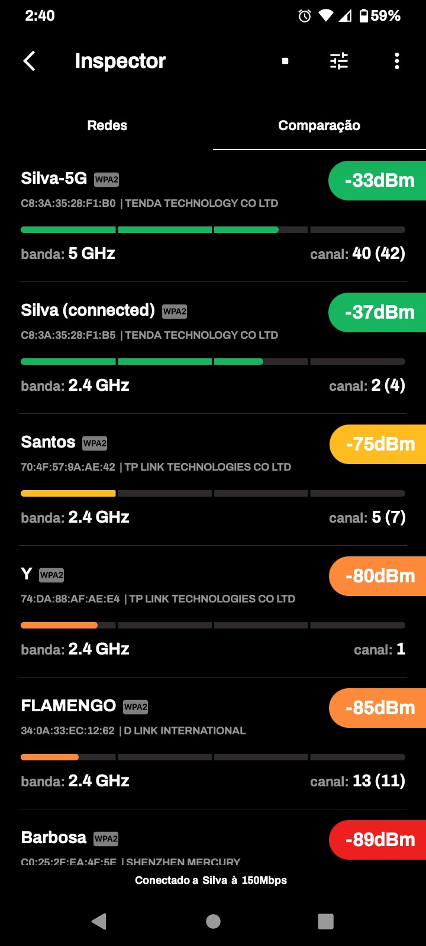Open the three-dot overflow menu
426x946 pixels.
396,61
